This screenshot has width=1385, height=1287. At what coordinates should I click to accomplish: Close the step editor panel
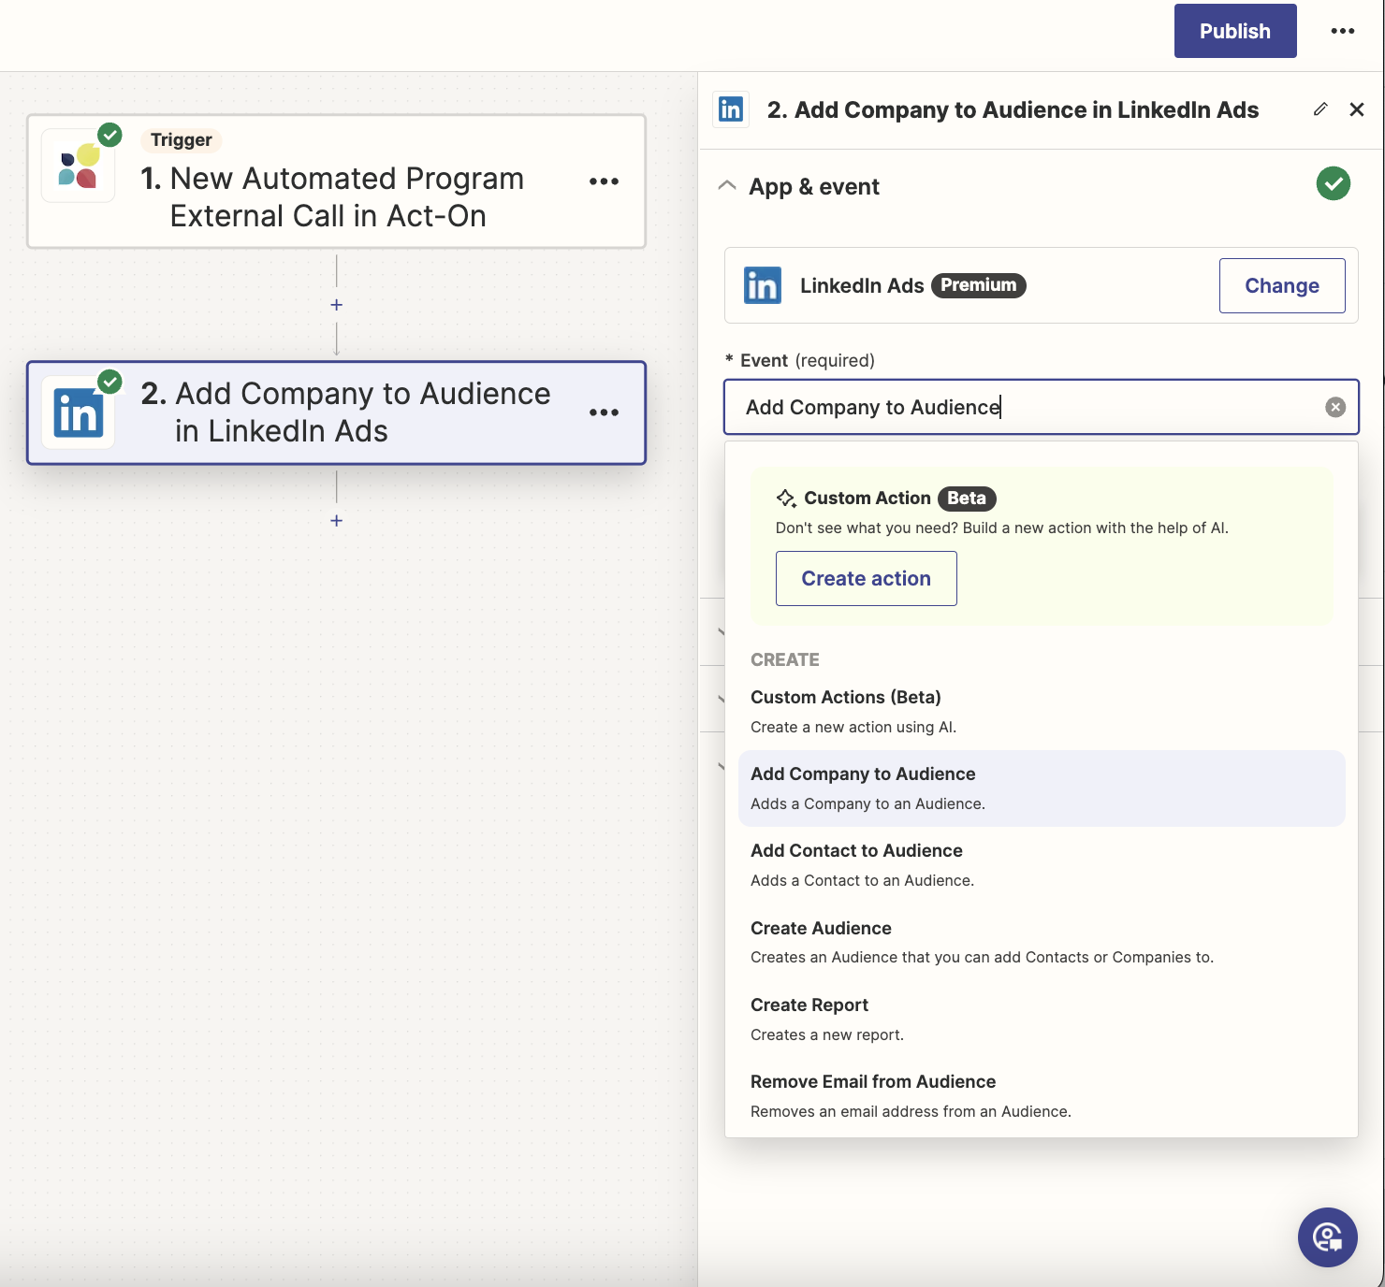1357,109
